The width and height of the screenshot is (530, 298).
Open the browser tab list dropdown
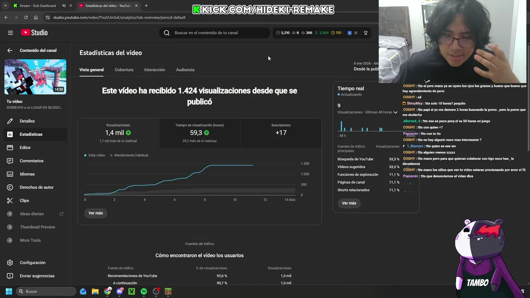5,6
